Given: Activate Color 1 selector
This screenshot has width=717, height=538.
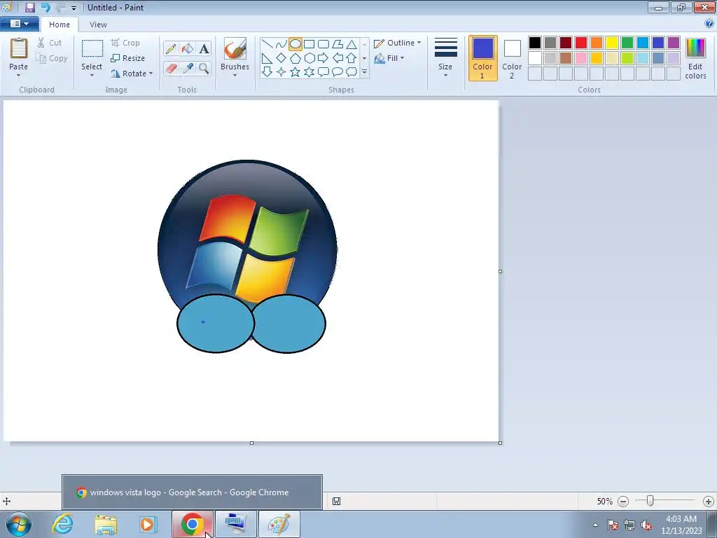Looking at the screenshot, I should tap(483, 58).
